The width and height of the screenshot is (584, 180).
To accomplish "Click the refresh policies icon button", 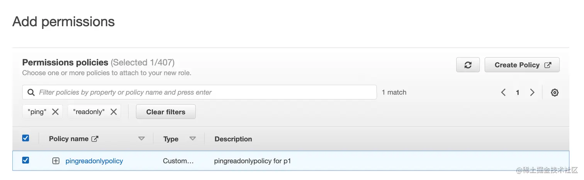I will [468, 65].
